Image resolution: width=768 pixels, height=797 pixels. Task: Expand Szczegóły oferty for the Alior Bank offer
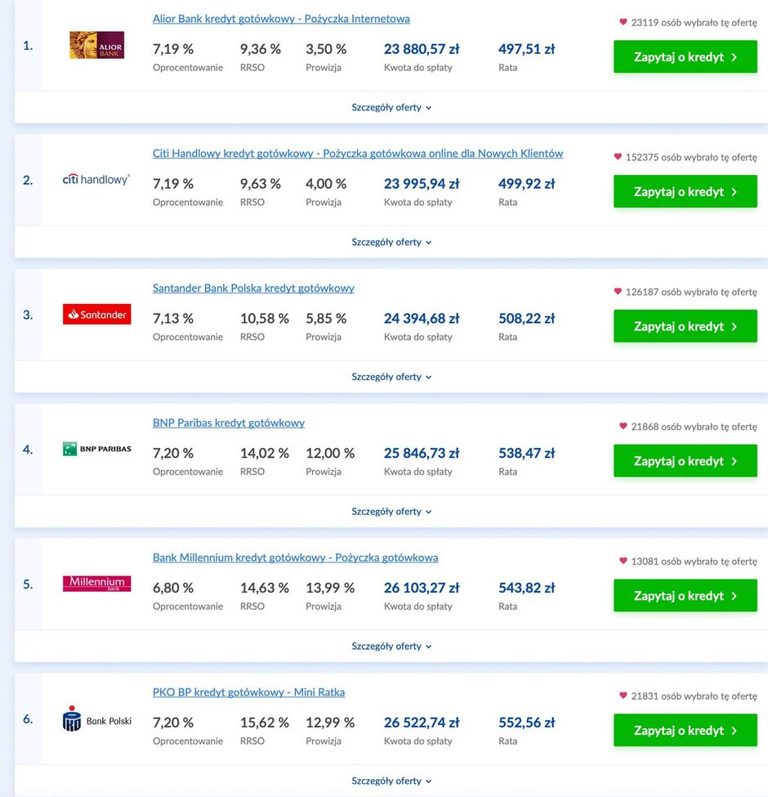point(391,107)
